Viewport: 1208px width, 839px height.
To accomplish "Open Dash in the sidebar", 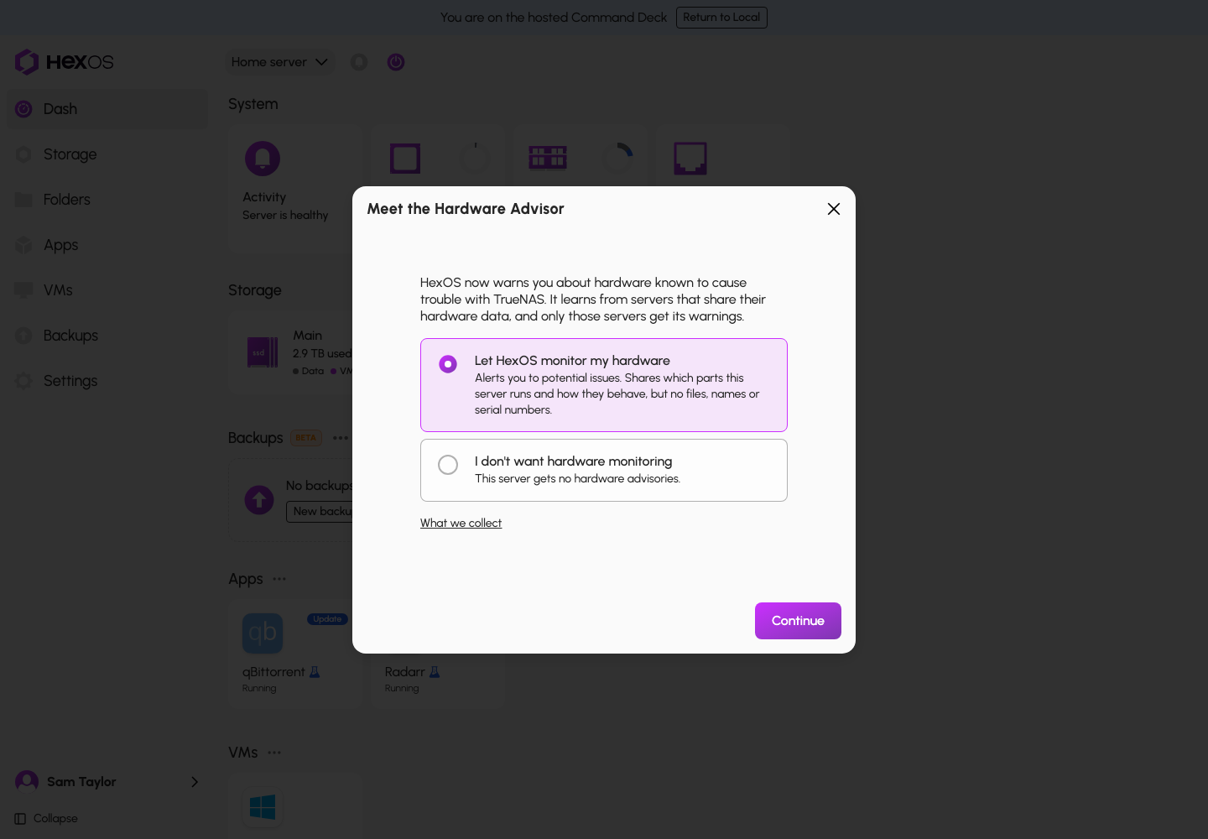I will tap(107, 109).
